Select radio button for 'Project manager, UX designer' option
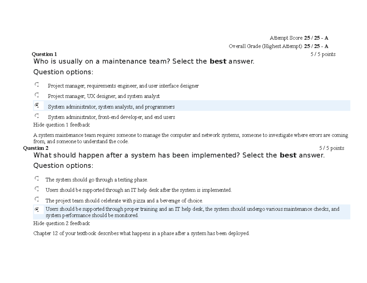 click(x=37, y=95)
